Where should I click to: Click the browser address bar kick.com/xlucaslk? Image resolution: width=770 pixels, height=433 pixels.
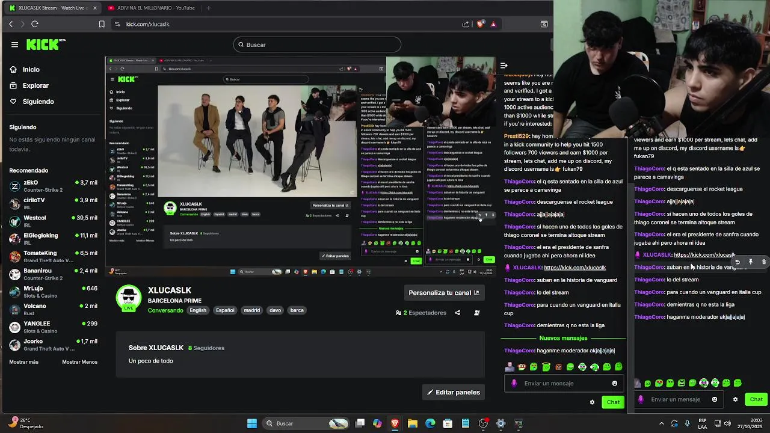(x=147, y=24)
